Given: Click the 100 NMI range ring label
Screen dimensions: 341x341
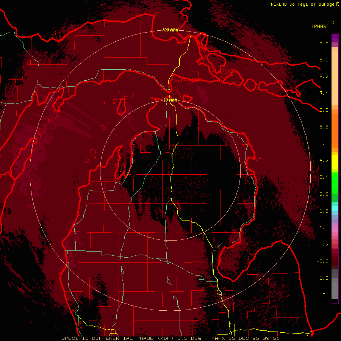Looking at the screenshot, I should [x=170, y=30].
